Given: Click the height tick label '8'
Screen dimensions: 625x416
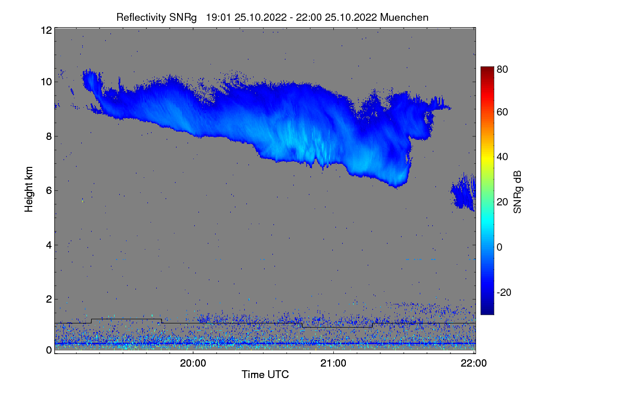Looking at the screenshot, I should [x=48, y=136].
